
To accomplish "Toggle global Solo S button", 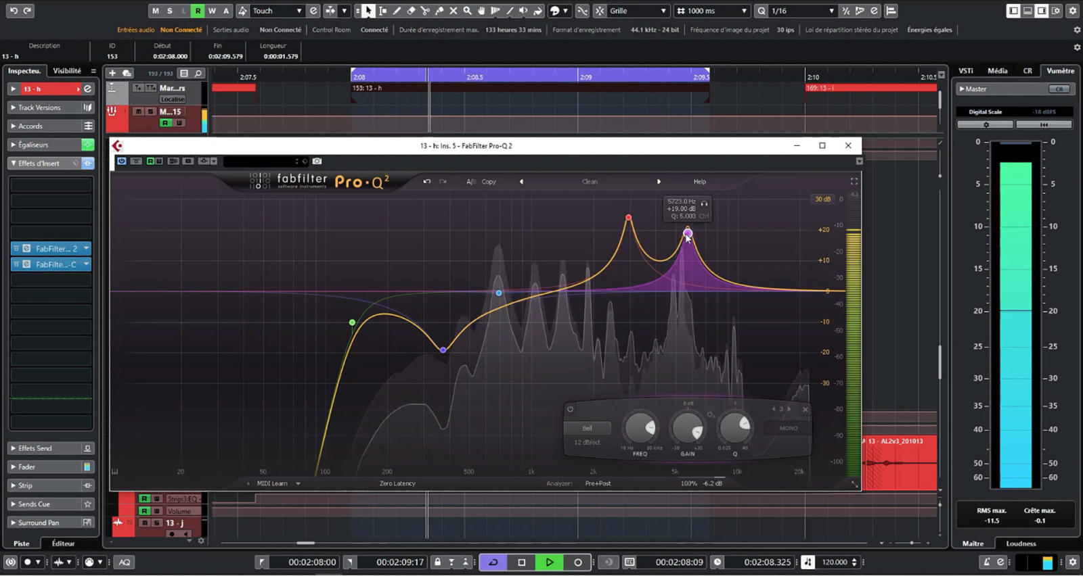I will (170, 11).
